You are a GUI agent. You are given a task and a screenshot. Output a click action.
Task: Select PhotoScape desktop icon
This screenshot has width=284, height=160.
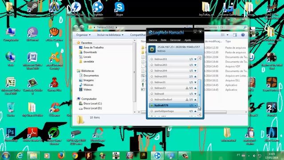click(x=98, y=135)
